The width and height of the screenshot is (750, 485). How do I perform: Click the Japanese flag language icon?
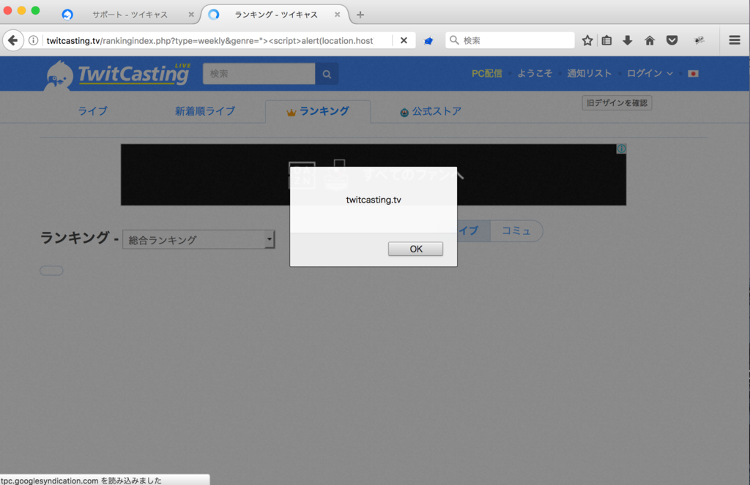(x=693, y=74)
